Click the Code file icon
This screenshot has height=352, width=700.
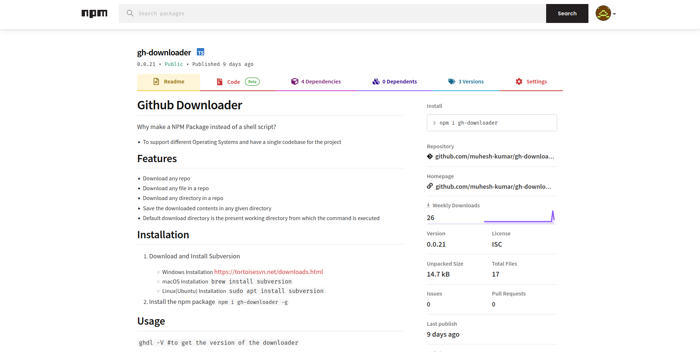[219, 82]
